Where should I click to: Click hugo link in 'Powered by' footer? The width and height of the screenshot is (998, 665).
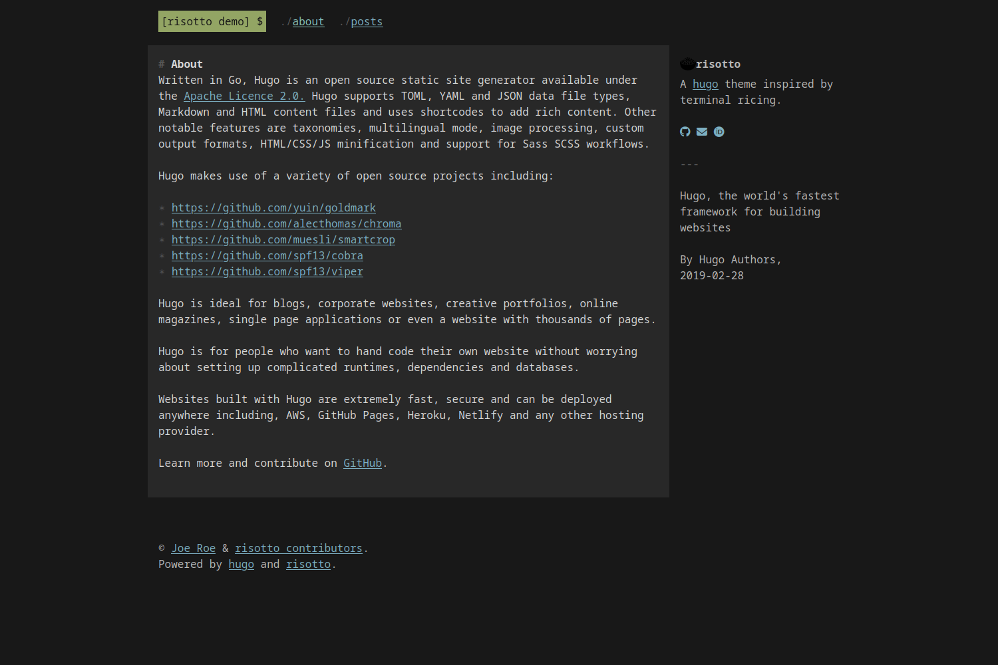(x=241, y=564)
